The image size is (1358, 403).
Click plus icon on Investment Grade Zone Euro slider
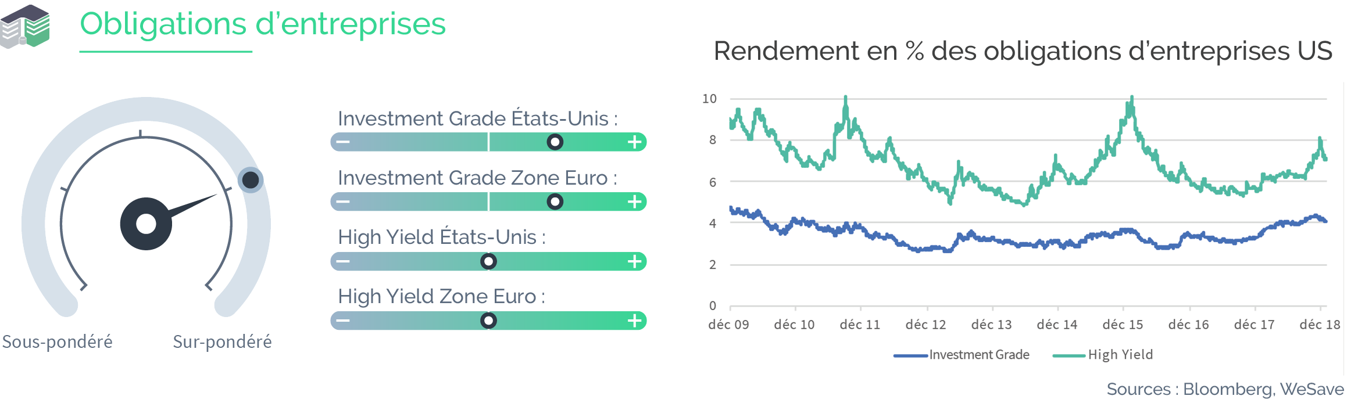635,201
